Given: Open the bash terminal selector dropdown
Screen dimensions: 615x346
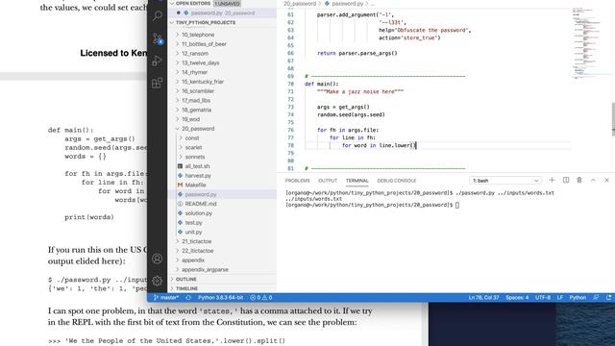Looking at the screenshot, I should tap(505, 181).
